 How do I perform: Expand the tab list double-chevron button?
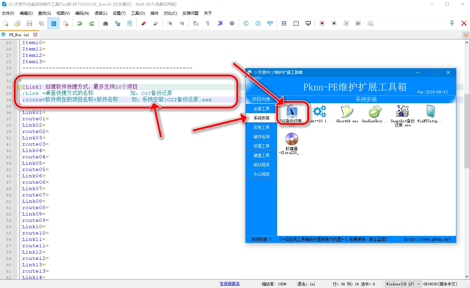point(466,35)
